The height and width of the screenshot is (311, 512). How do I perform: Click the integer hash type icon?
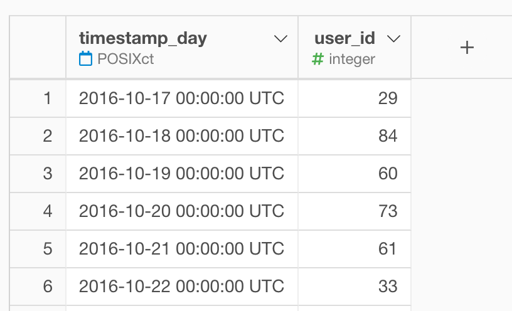tap(318, 59)
